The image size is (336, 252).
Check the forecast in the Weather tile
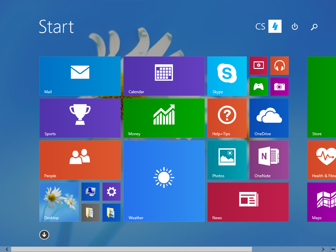tap(164, 181)
